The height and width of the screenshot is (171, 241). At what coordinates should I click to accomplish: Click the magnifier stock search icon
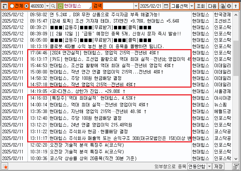tap(53, 6)
